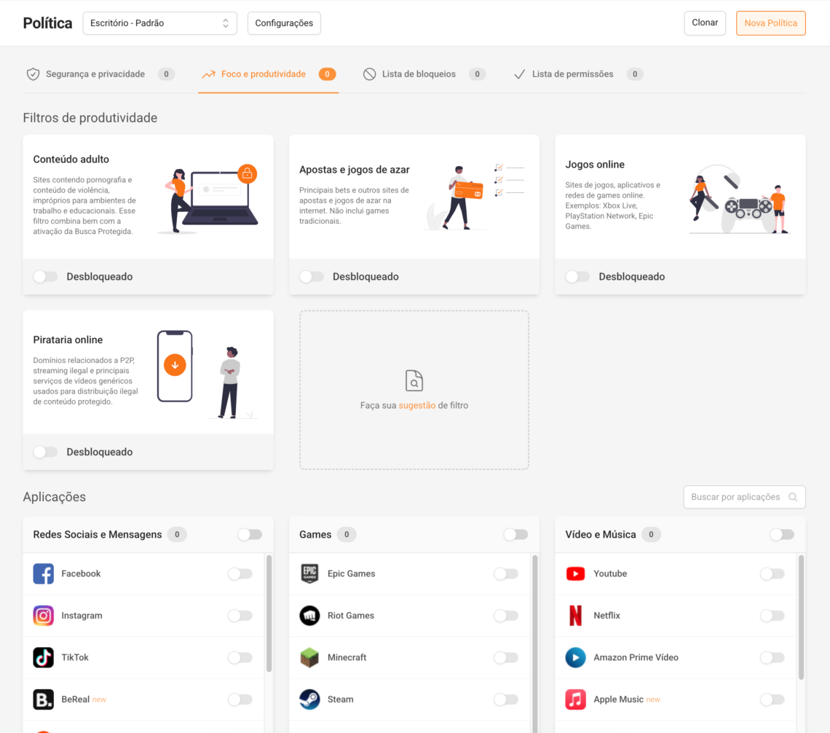Select the Minecraft icon
The width and height of the screenshot is (830, 733).
click(x=309, y=657)
